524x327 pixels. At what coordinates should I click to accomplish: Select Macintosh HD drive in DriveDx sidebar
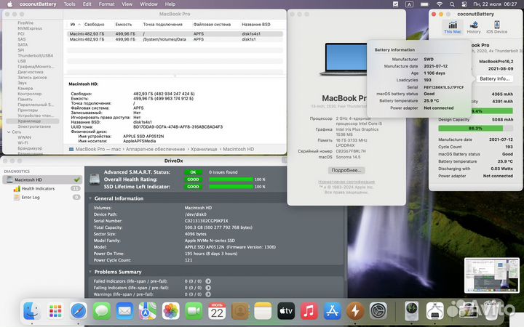click(42, 179)
